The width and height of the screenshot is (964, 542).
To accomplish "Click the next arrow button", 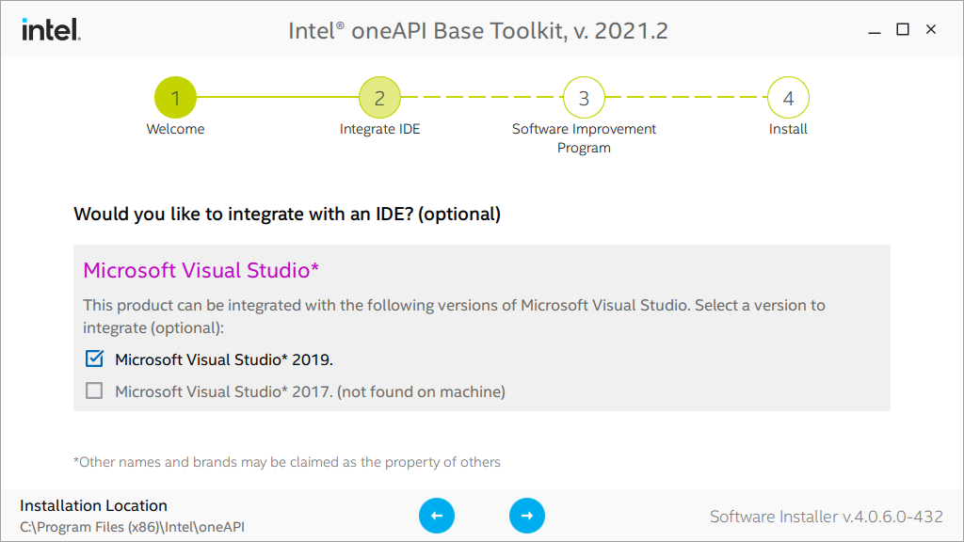I will [x=527, y=516].
